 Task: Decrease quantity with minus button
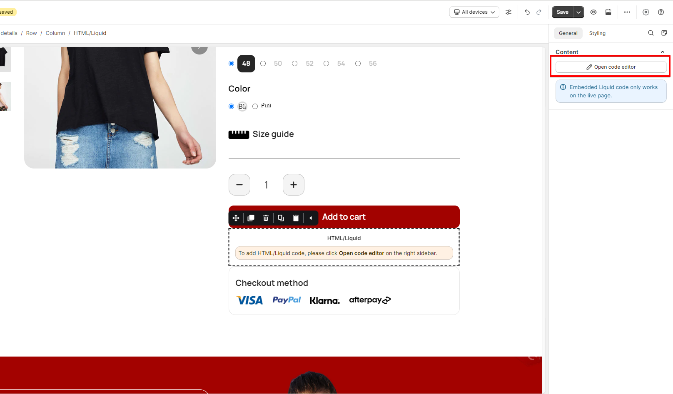tap(239, 185)
